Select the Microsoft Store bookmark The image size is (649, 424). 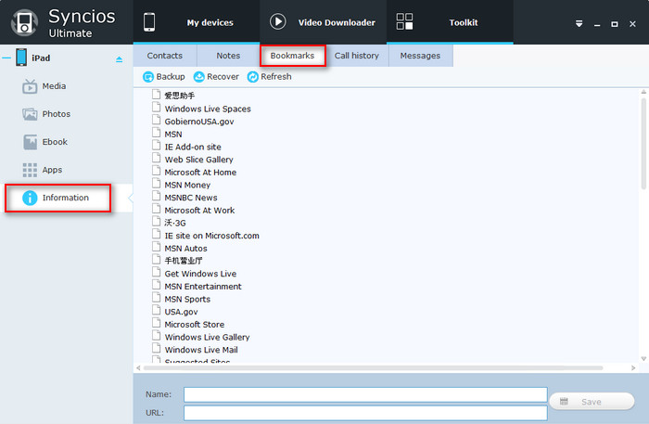195,325
